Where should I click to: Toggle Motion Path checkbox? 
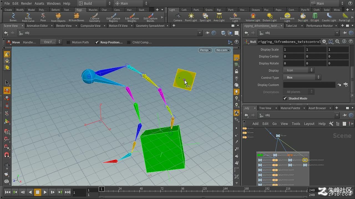(69, 42)
